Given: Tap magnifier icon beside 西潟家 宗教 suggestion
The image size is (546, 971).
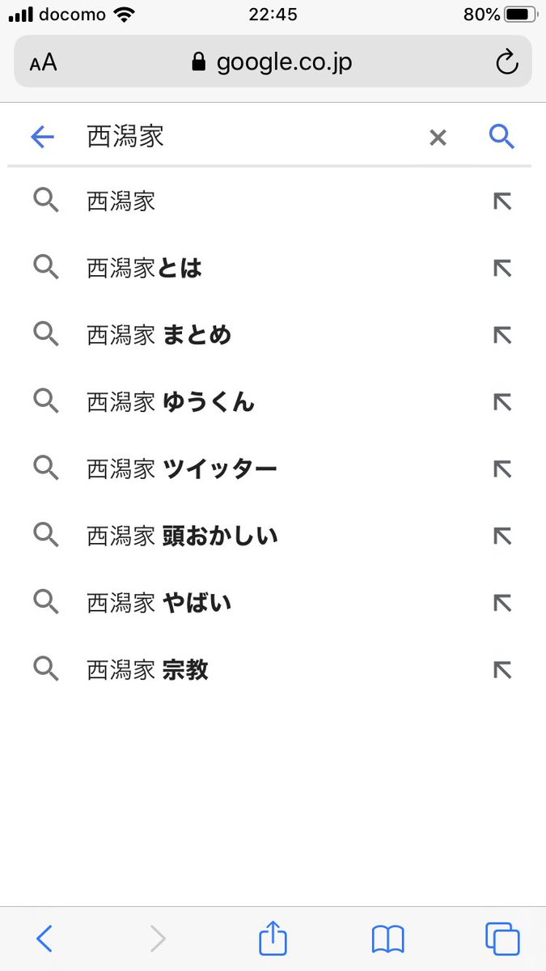Looking at the screenshot, I should [46, 668].
